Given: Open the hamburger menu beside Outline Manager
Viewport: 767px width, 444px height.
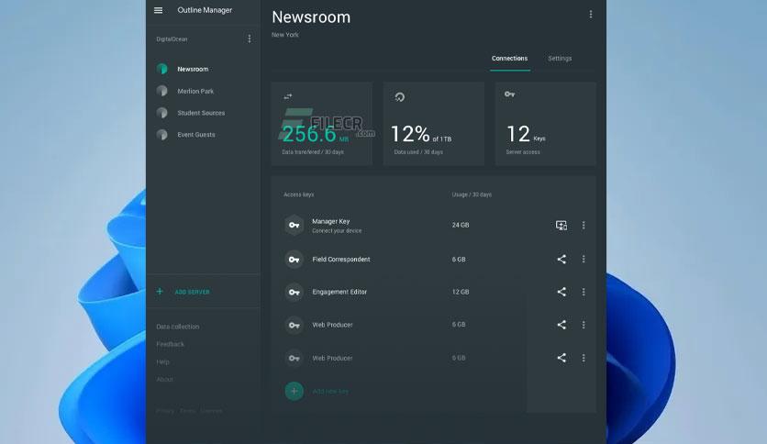Looking at the screenshot, I should click(x=158, y=10).
